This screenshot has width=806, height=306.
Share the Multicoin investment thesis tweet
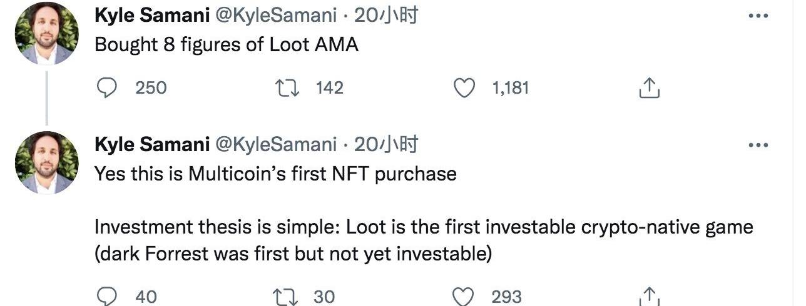649,296
